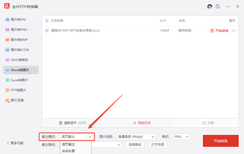Toggle the select-all checkbox beside 文件名称
This screenshot has width=244, height=154.
47,21
